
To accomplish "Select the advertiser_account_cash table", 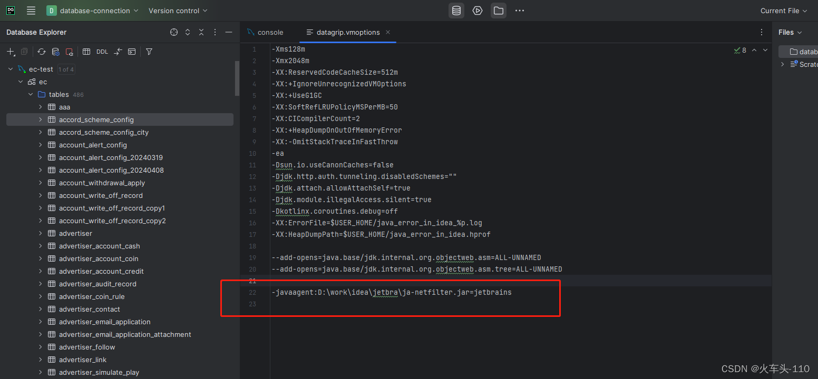I will pos(99,246).
